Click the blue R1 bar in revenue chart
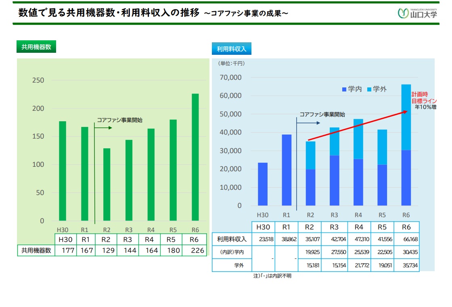452x307 pixels. [287, 170]
